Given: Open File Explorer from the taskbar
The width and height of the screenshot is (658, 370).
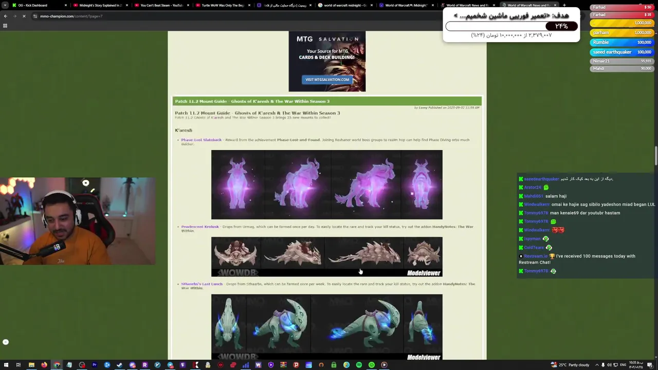Looking at the screenshot, I should point(31,365).
